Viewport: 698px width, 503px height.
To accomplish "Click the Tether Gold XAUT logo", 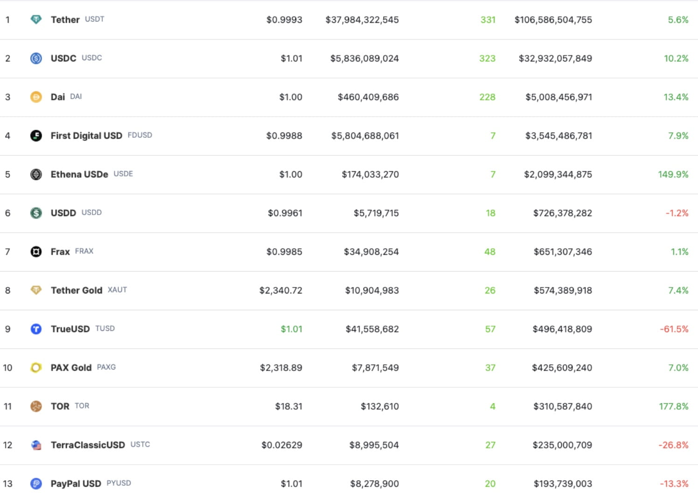I will (36, 290).
